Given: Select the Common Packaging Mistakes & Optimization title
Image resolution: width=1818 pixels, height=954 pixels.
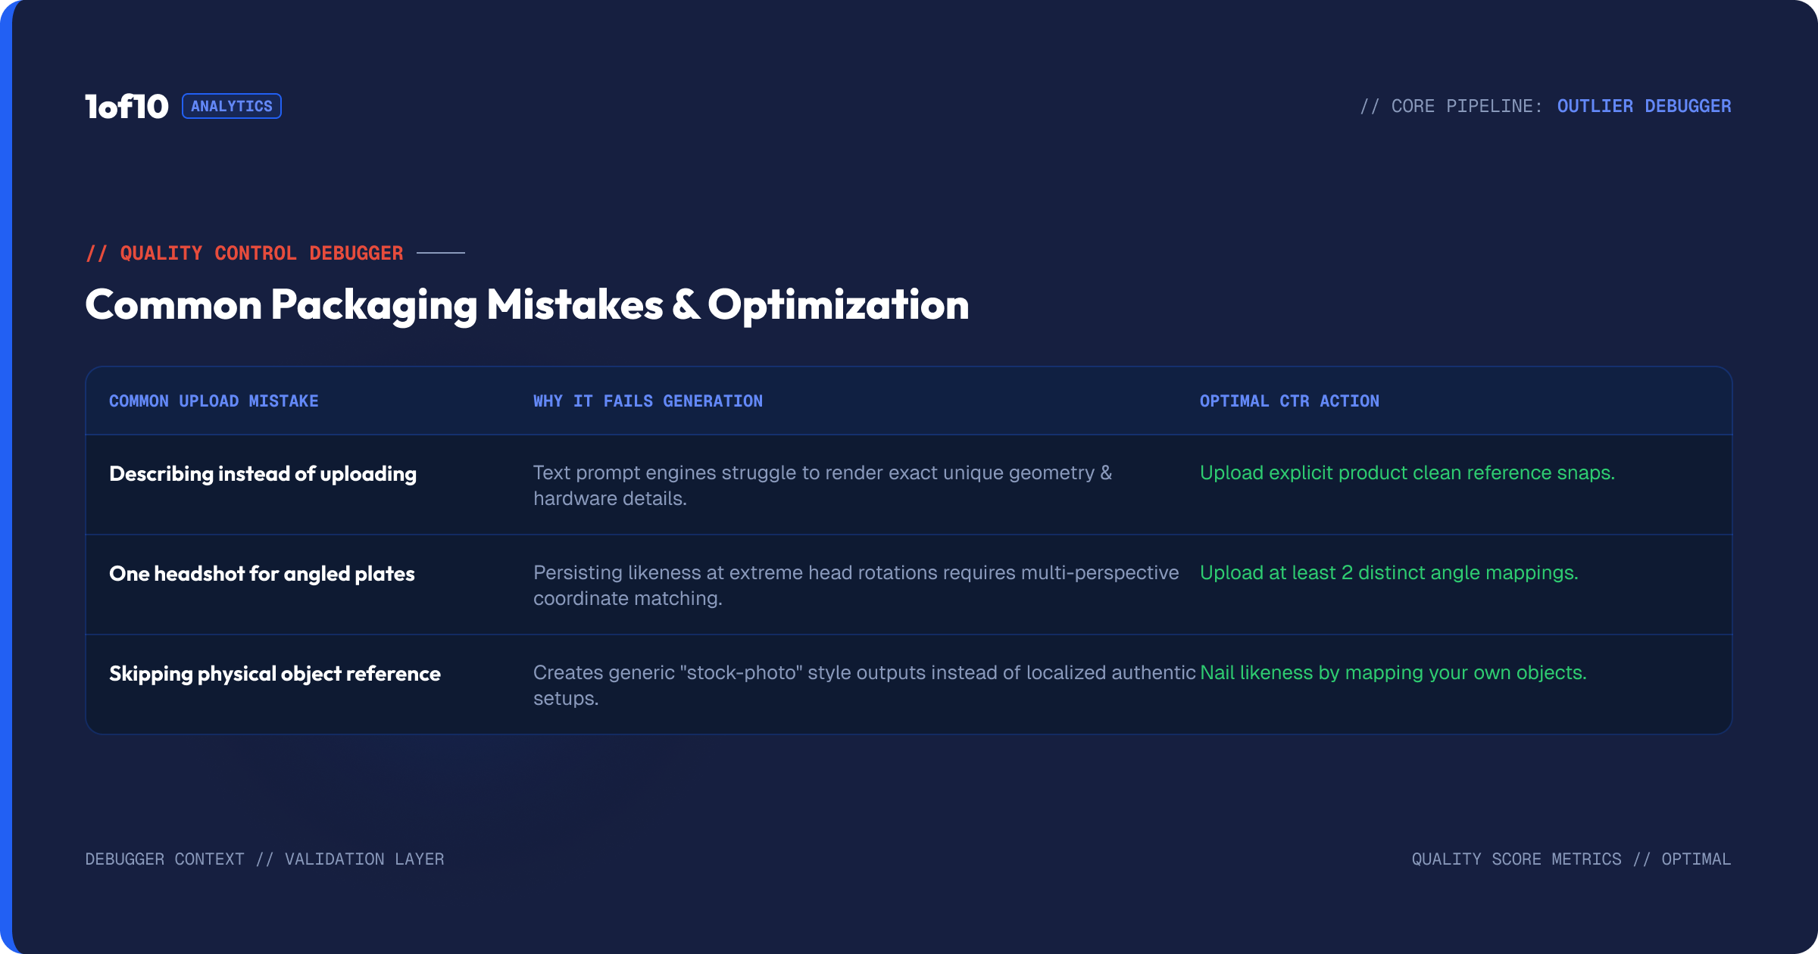Looking at the screenshot, I should [x=527, y=304].
